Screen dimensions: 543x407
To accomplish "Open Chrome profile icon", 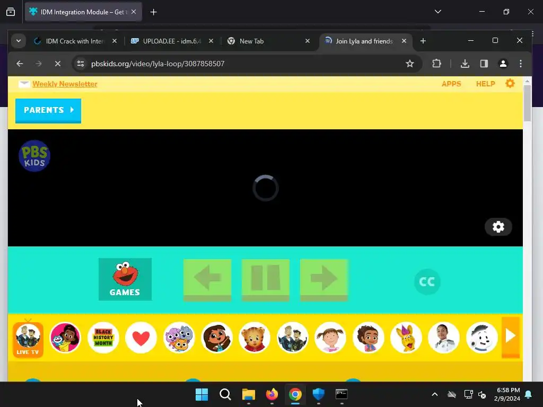I will click(503, 64).
